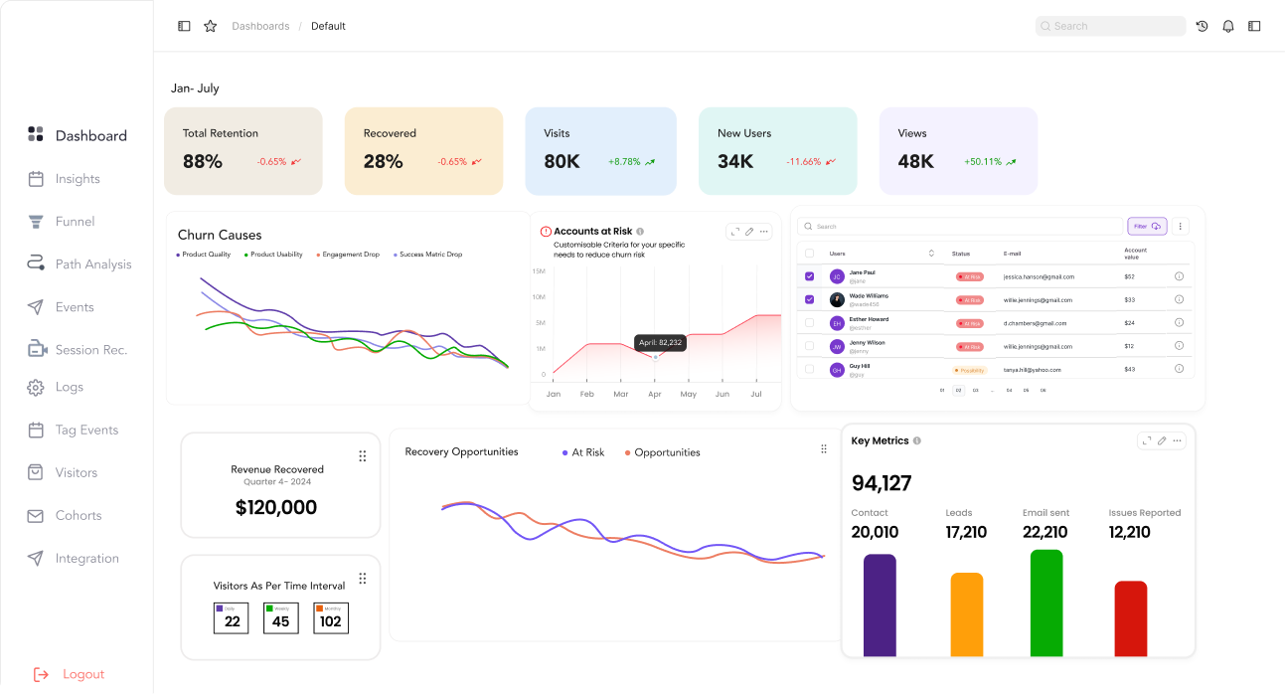
Task: Star the Default dashboard as favorite
Action: [x=210, y=26]
